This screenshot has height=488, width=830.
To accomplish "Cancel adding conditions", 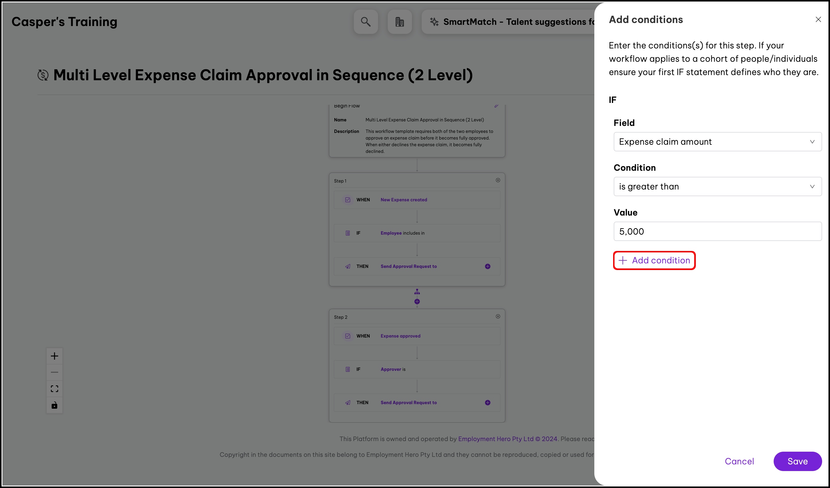I will click(x=739, y=461).
